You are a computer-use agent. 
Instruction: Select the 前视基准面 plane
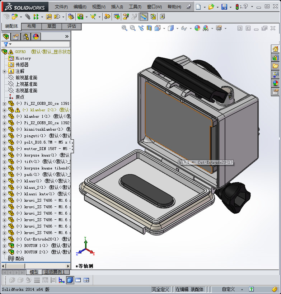[x=26, y=78]
